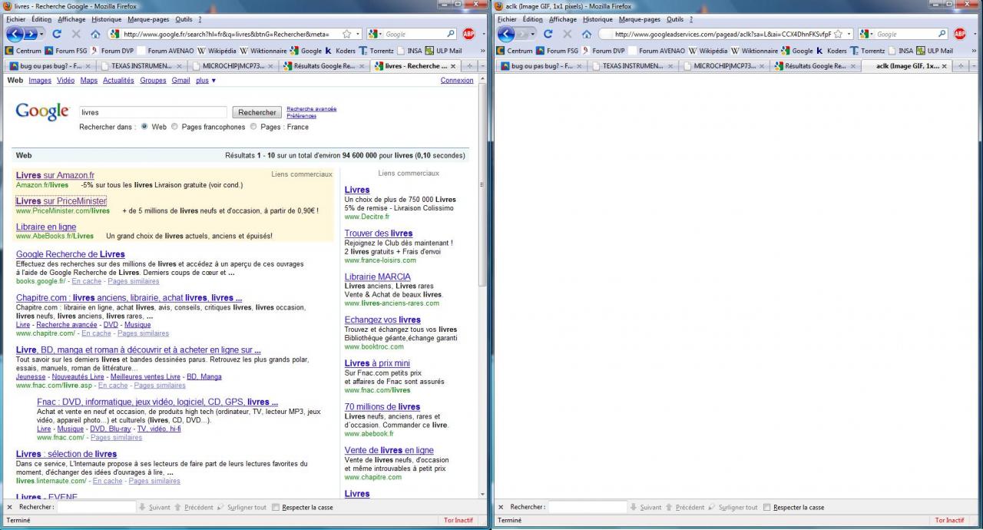Reload the page in the right Firefox window

pyautogui.click(x=548, y=34)
